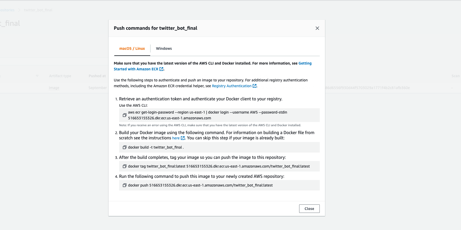The width and height of the screenshot is (461, 230).
Task: Switch to the Windows tab
Action: pos(164,48)
